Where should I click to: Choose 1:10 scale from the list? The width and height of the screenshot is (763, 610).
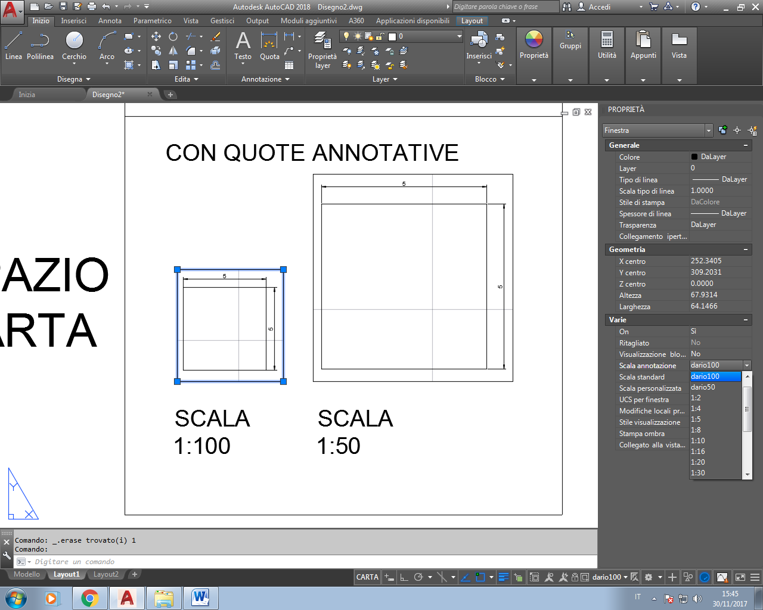click(x=715, y=441)
